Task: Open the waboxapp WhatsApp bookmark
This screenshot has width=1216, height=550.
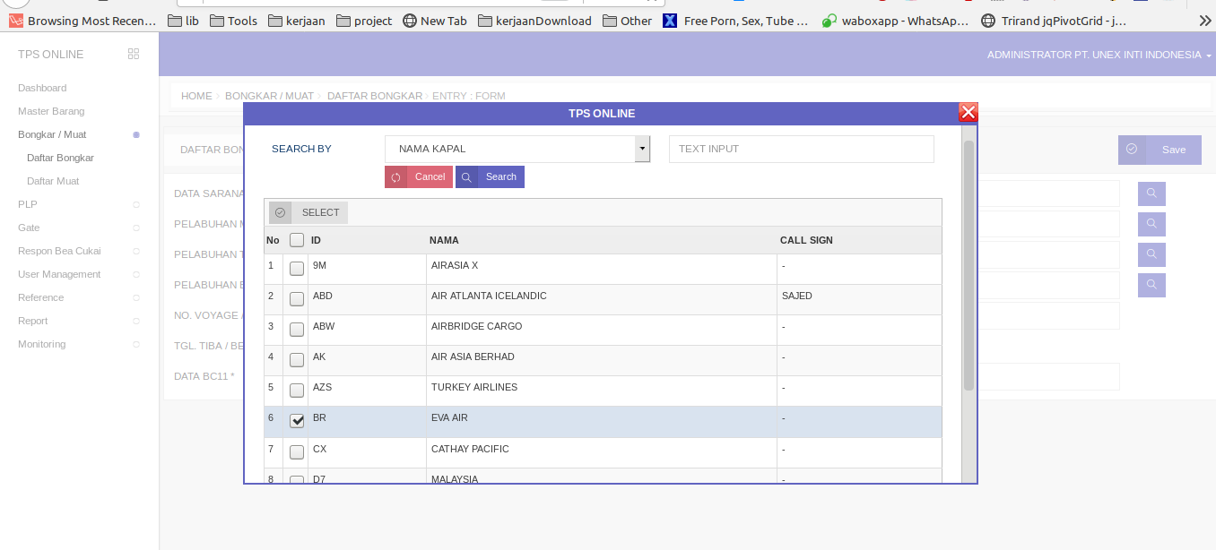Action: 896,21
